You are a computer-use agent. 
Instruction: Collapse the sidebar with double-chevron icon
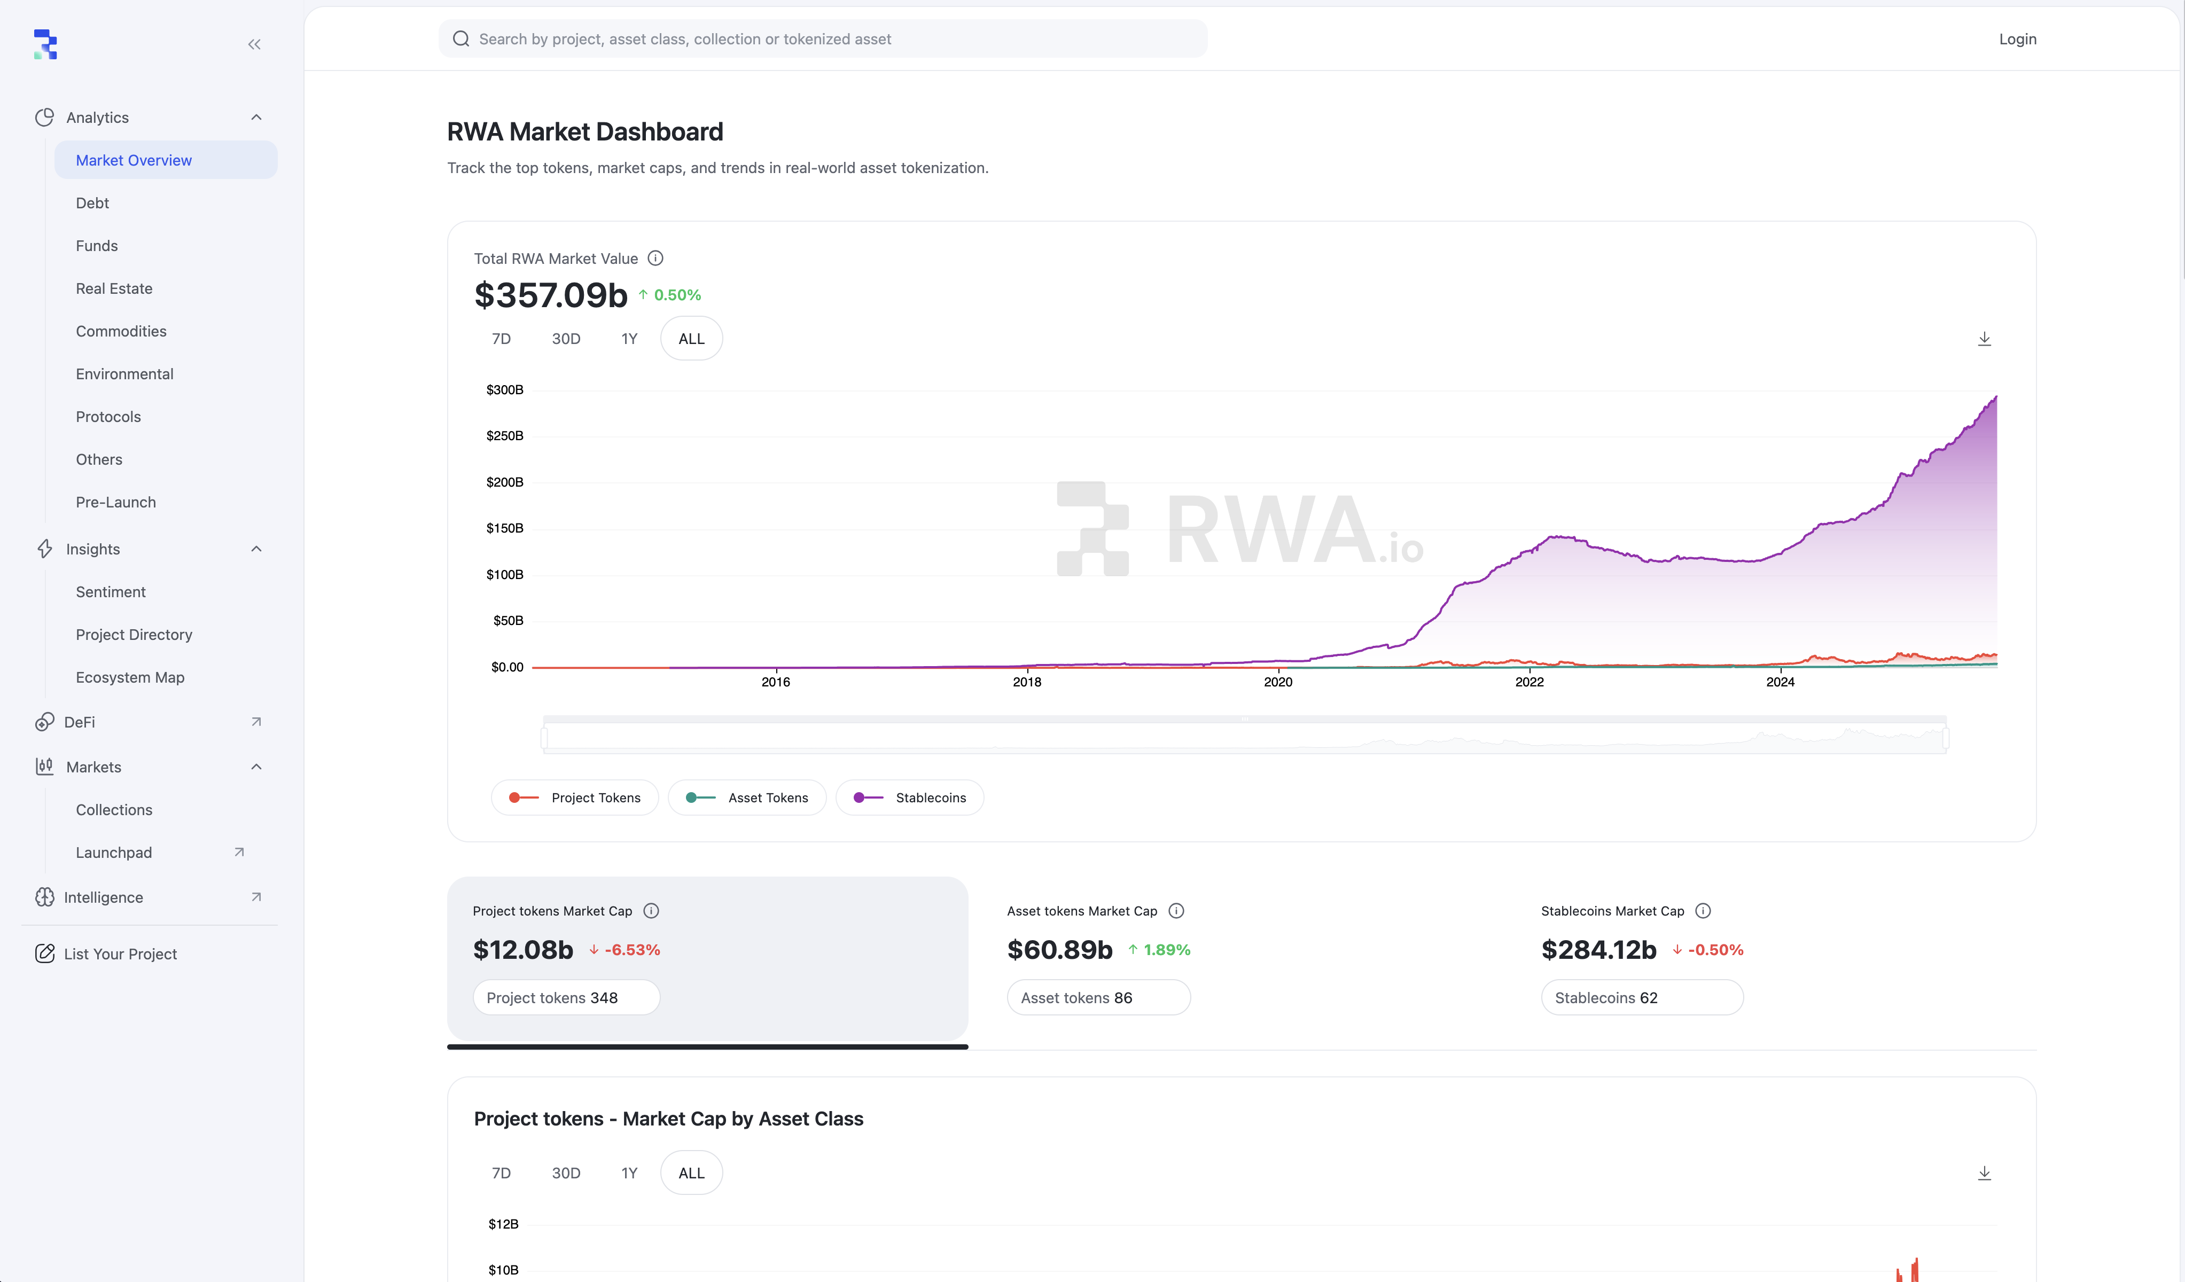[x=254, y=44]
